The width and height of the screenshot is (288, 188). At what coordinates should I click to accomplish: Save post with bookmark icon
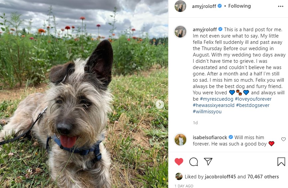pyautogui.click(x=281, y=161)
